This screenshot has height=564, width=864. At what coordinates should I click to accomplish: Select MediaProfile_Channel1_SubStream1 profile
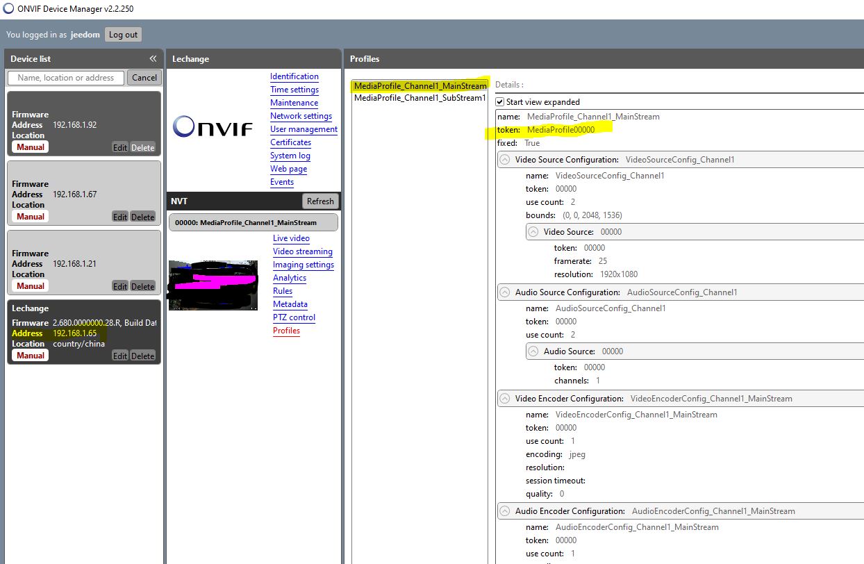click(420, 98)
